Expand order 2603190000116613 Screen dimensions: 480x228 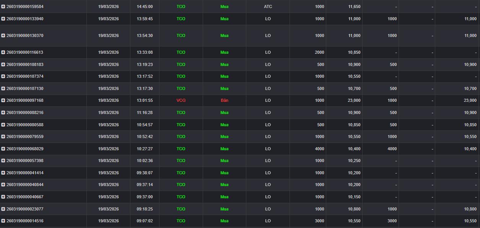coord(3,52)
